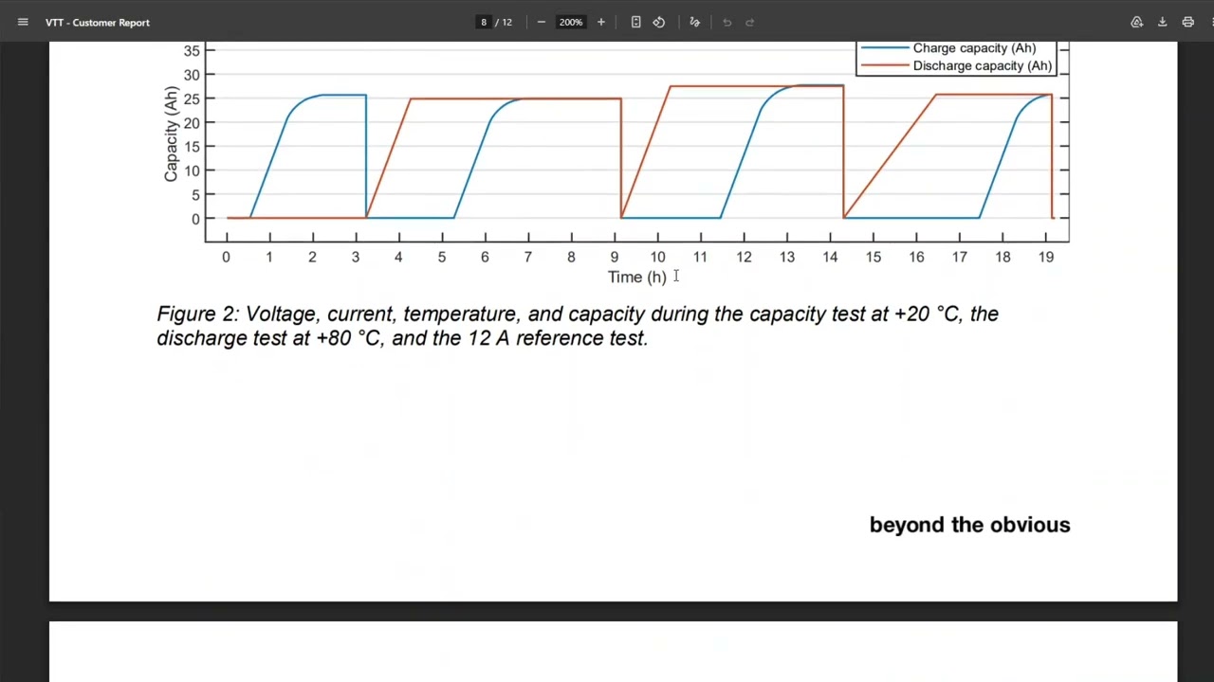The height and width of the screenshot is (682, 1214).
Task: Click the 'beyond the obvious' slogan text
Action: pyautogui.click(x=969, y=525)
